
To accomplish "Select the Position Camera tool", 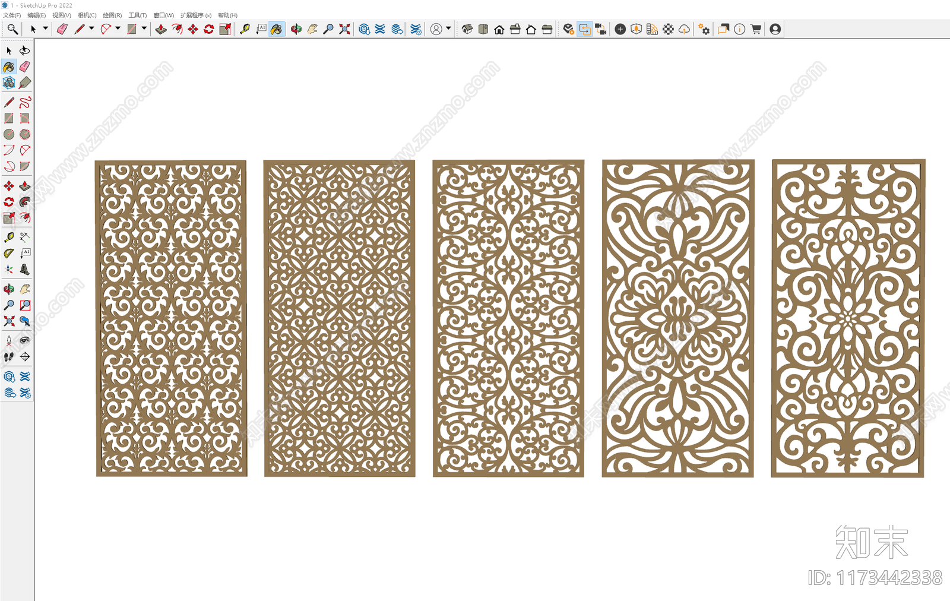I will click(x=9, y=341).
